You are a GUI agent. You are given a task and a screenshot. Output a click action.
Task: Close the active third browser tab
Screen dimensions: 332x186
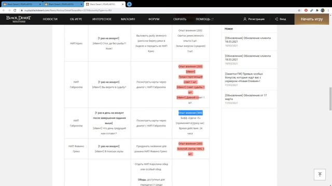122,4
